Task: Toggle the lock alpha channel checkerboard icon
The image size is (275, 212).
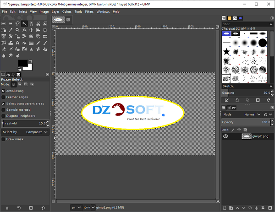Action: pyautogui.click(x=245, y=130)
